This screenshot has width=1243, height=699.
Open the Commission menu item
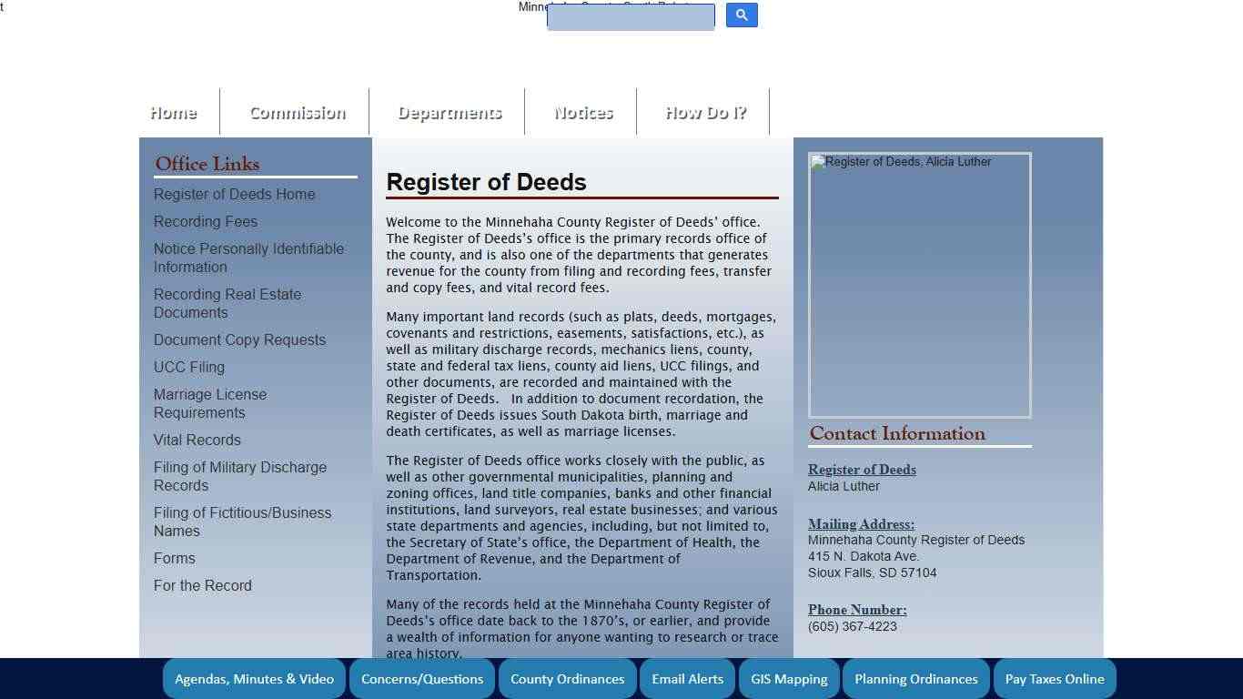297,112
